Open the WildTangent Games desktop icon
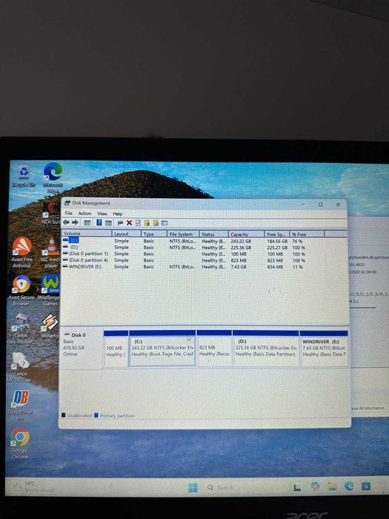Screen dimensions: 389x519 point(50,290)
